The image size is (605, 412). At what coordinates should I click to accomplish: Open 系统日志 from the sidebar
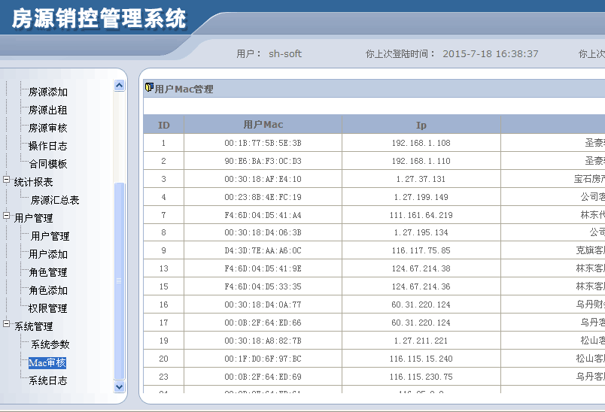tap(48, 380)
